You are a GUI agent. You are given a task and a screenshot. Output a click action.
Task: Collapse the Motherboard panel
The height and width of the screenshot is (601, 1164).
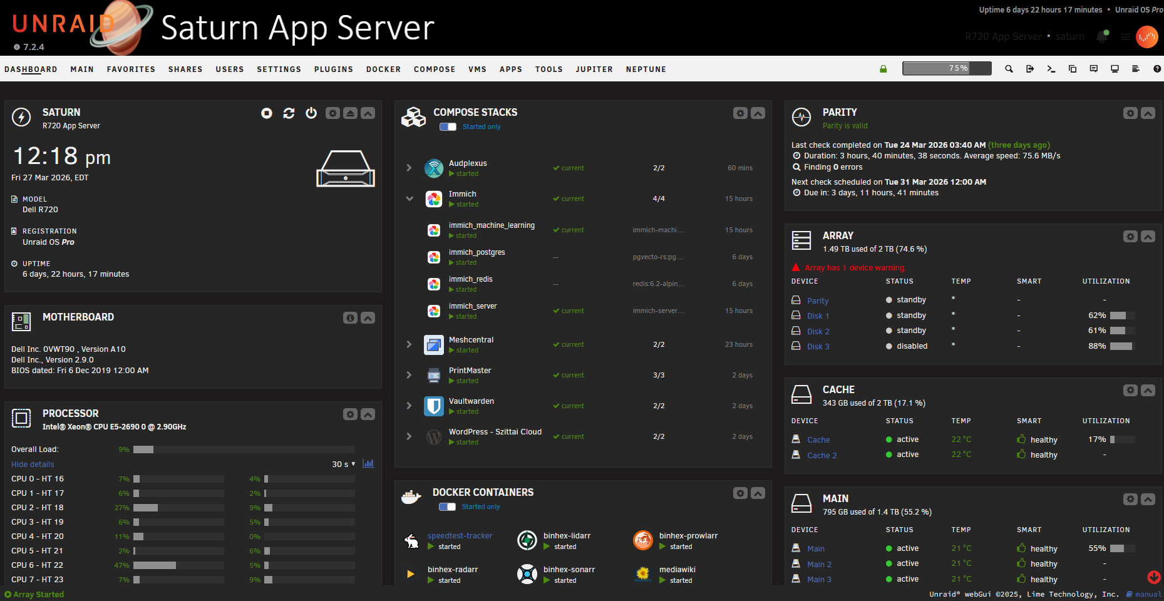(x=368, y=318)
